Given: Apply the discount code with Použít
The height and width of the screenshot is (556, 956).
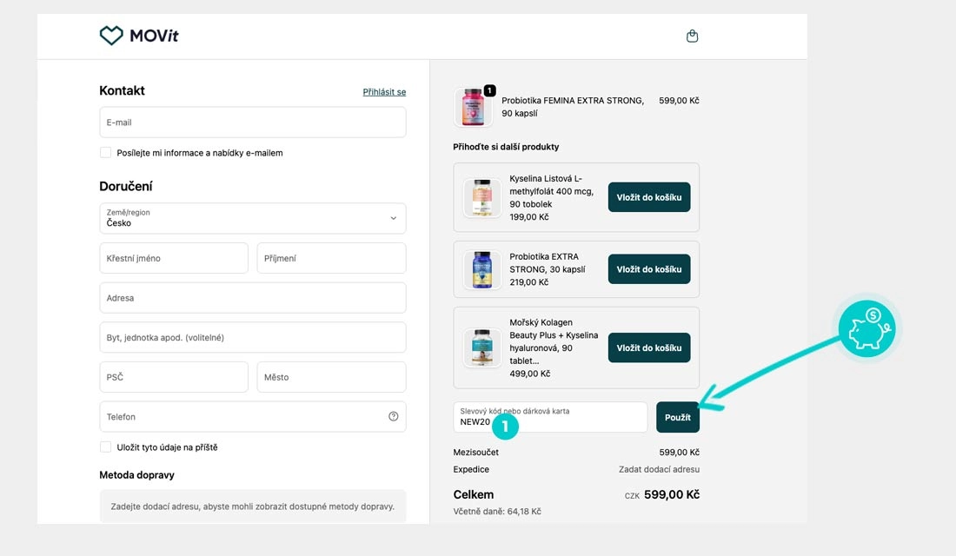Looking at the screenshot, I should [x=677, y=417].
